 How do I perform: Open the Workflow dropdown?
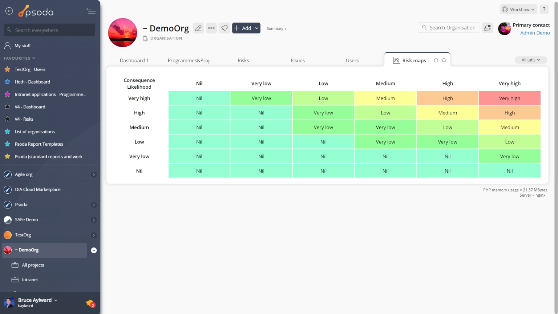click(x=518, y=9)
